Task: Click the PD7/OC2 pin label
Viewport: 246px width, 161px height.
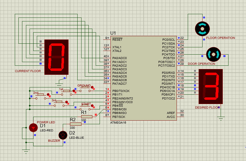Action: [168, 99]
